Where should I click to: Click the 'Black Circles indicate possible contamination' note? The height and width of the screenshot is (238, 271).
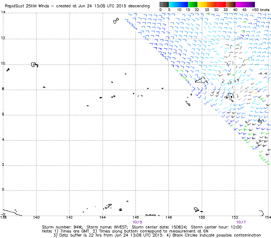217,235
